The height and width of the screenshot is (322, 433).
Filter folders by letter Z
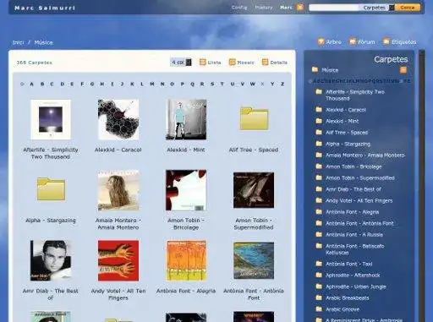(282, 84)
